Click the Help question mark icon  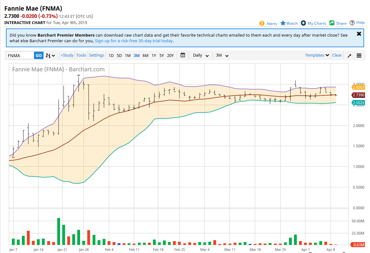[x=352, y=23]
